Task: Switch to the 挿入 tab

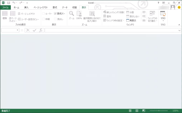Action: [x=26, y=8]
